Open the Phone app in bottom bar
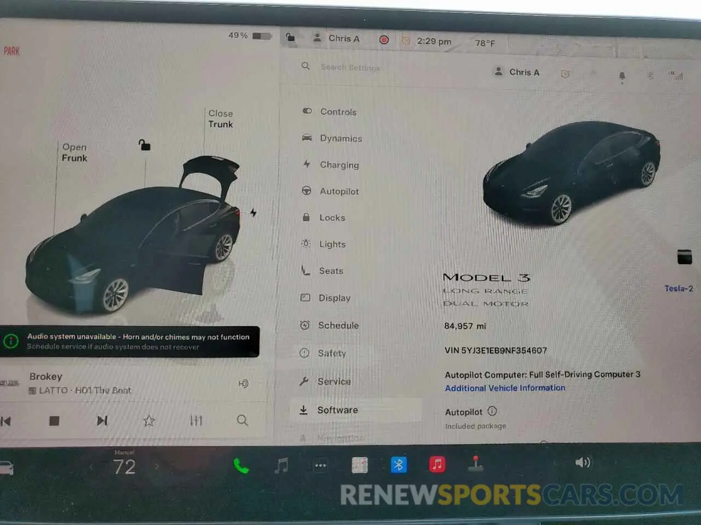 (241, 466)
